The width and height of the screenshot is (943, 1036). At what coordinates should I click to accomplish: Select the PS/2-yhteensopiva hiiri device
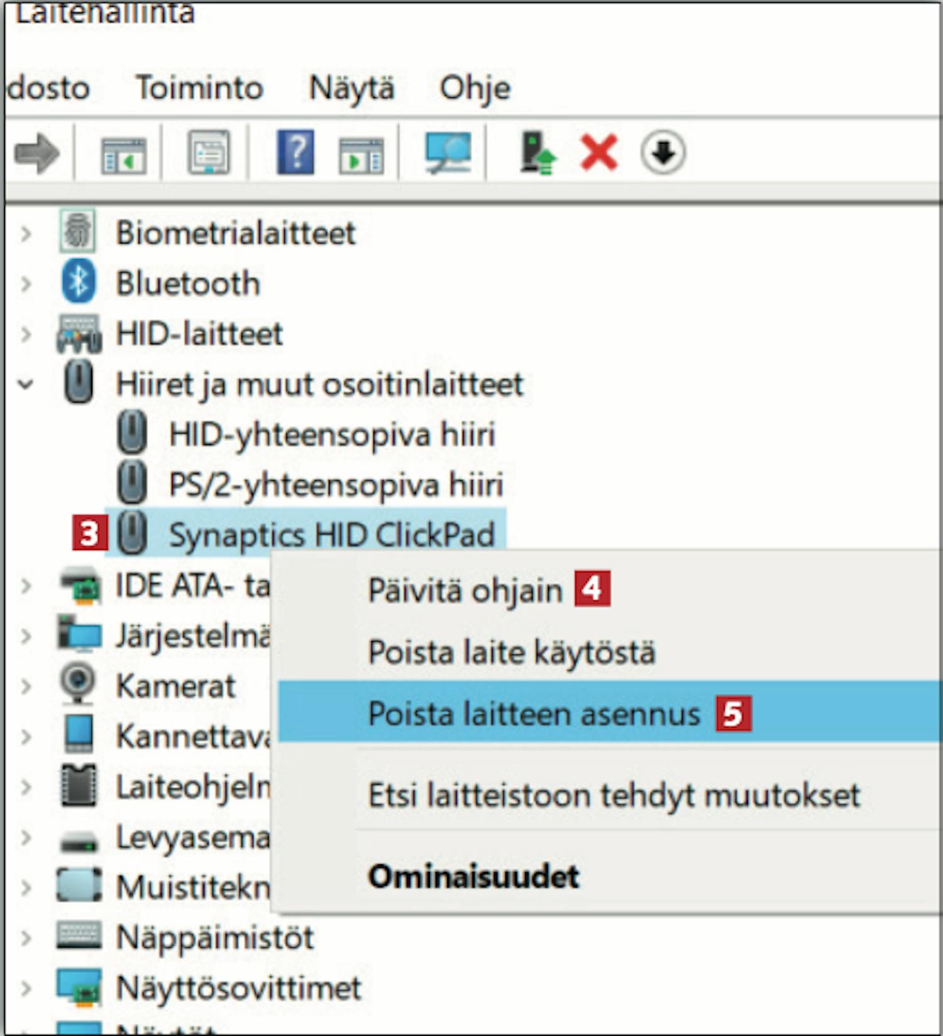coord(336,484)
